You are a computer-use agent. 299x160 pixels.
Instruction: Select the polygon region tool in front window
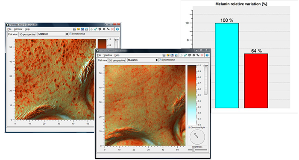(x=189, y=55)
